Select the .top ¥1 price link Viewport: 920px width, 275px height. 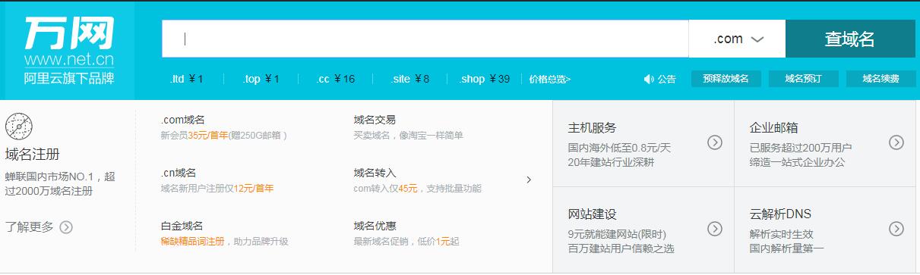coord(261,79)
